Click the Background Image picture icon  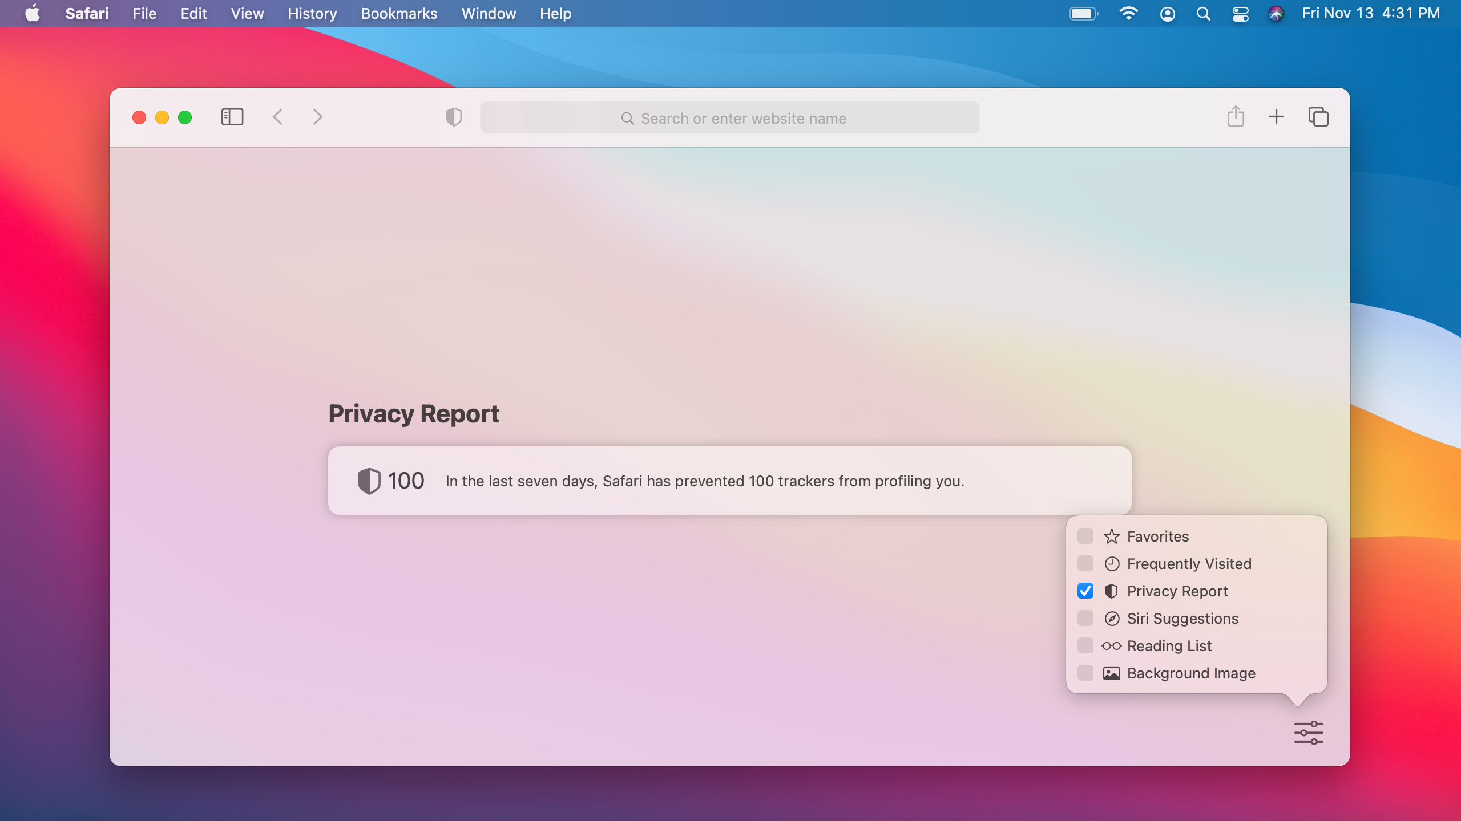point(1112,673)
